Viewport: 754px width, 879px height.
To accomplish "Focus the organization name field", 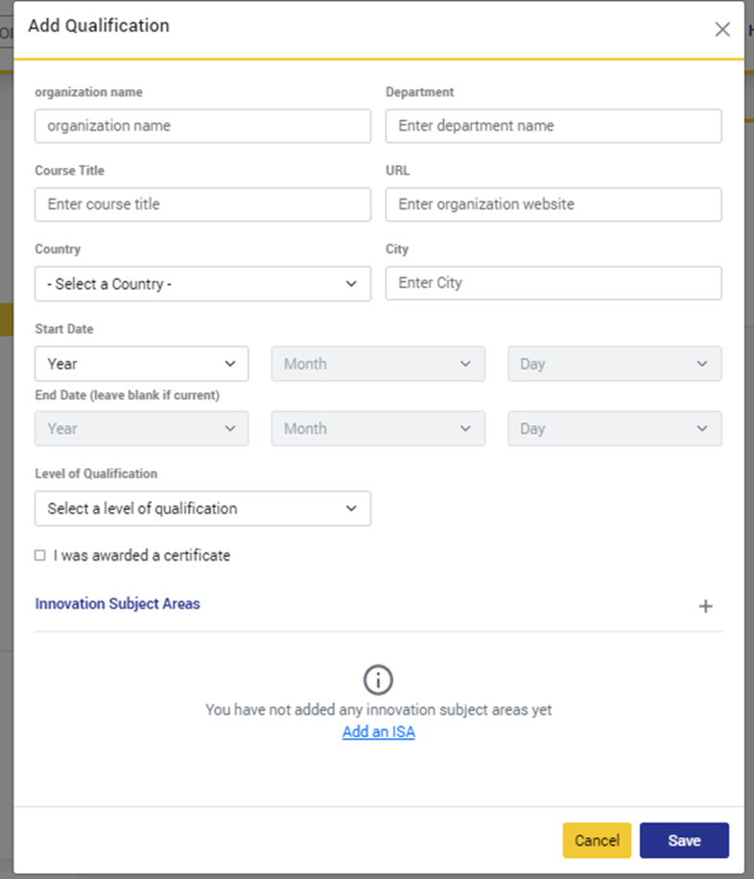I will 202,126.
